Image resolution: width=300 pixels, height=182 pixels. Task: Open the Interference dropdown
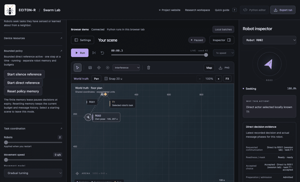(x=126, y=67)
